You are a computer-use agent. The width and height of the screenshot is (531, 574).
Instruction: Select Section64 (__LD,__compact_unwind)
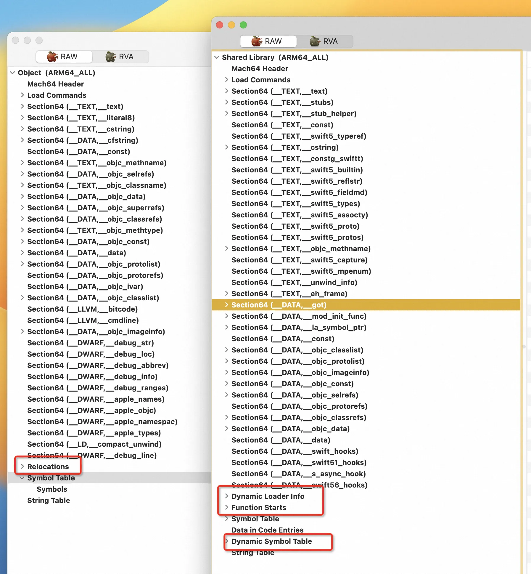click(94, 444)
